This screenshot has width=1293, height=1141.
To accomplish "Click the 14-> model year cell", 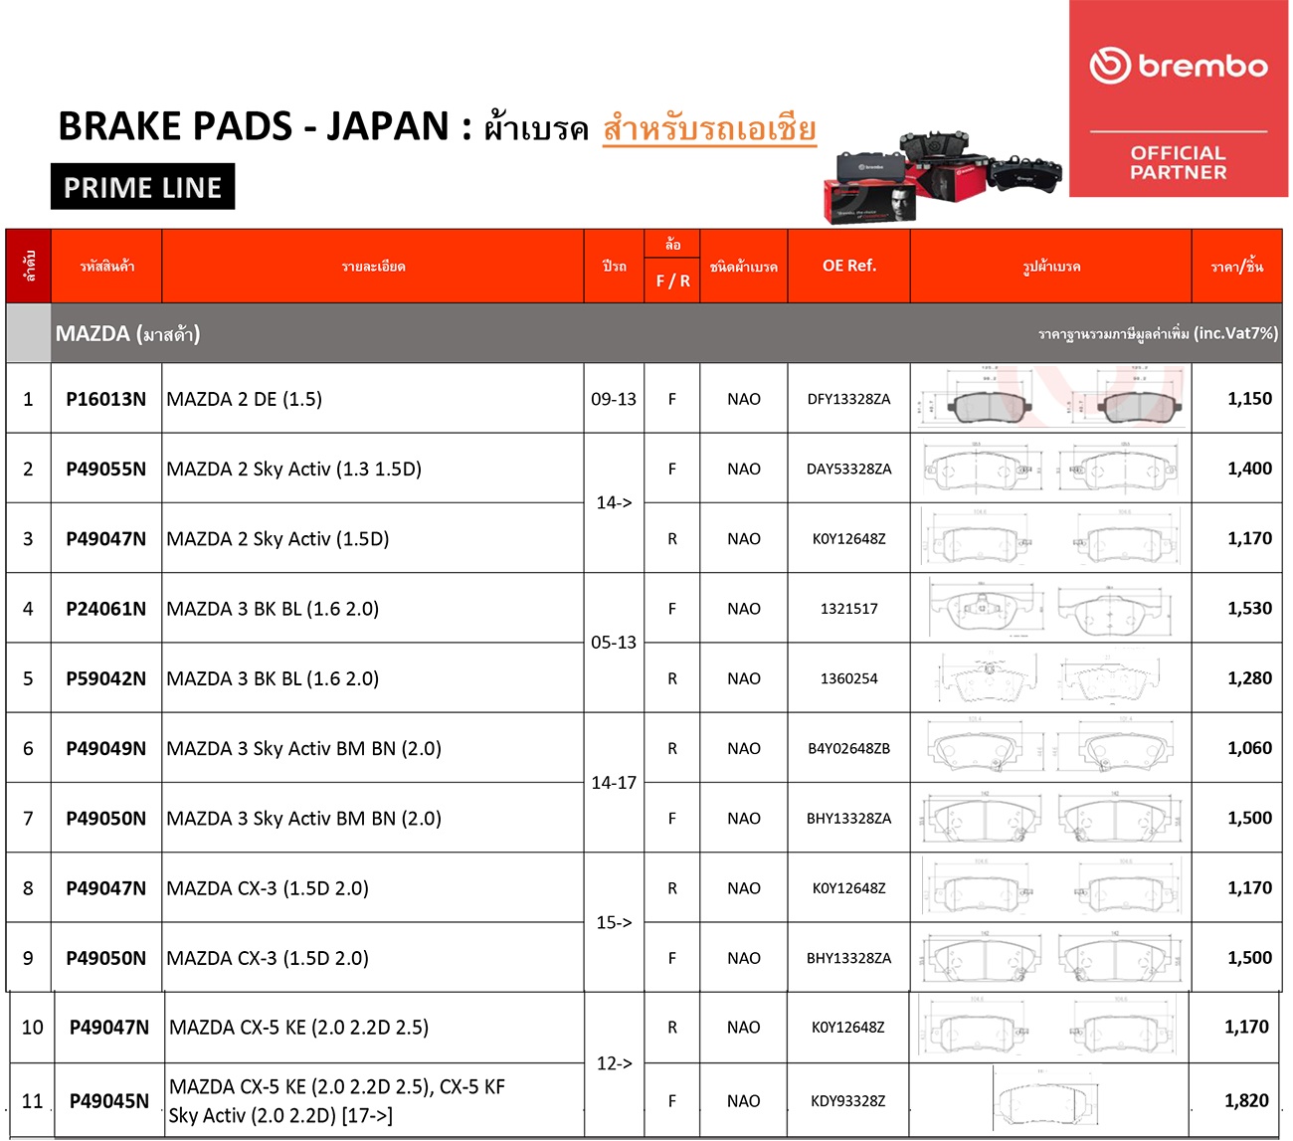I will point(614,503).
